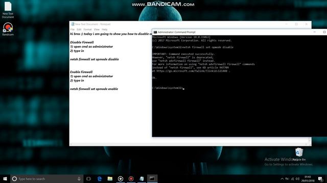The height and width of the screenshot is (183, 327).
Task: Close the Notepad window
Action: coord(307,24)
